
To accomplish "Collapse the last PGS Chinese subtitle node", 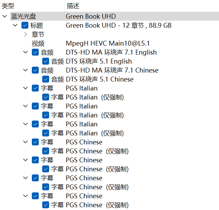I will (25, 196).
